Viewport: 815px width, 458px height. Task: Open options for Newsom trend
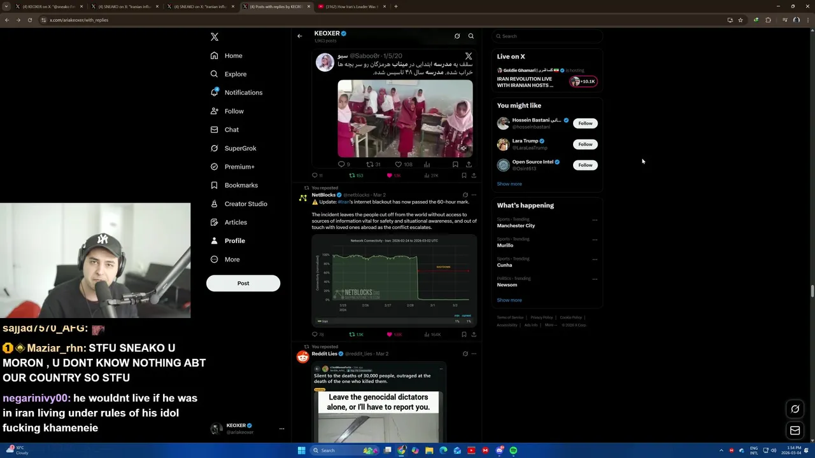click(x=595, y=279)
